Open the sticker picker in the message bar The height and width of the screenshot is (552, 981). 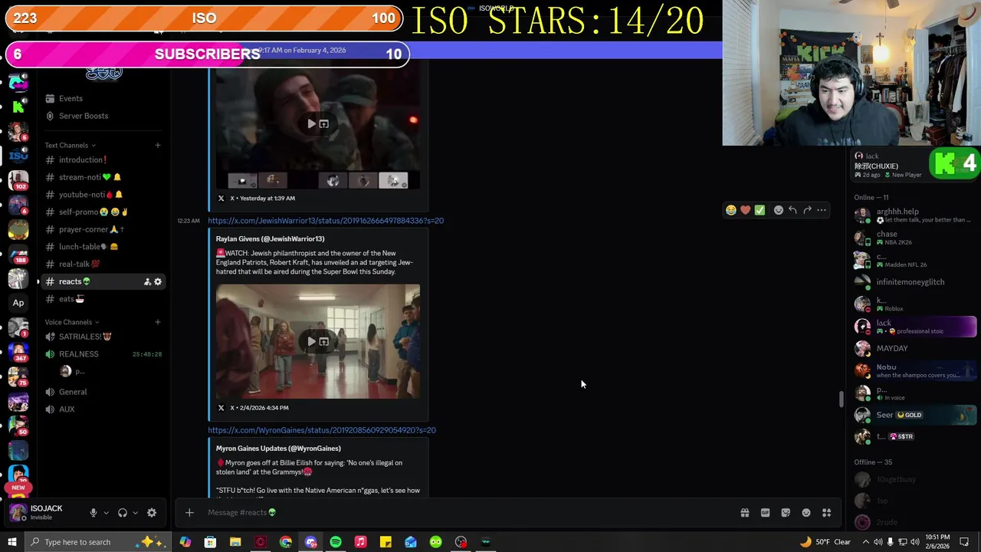(x=786, y=513)
